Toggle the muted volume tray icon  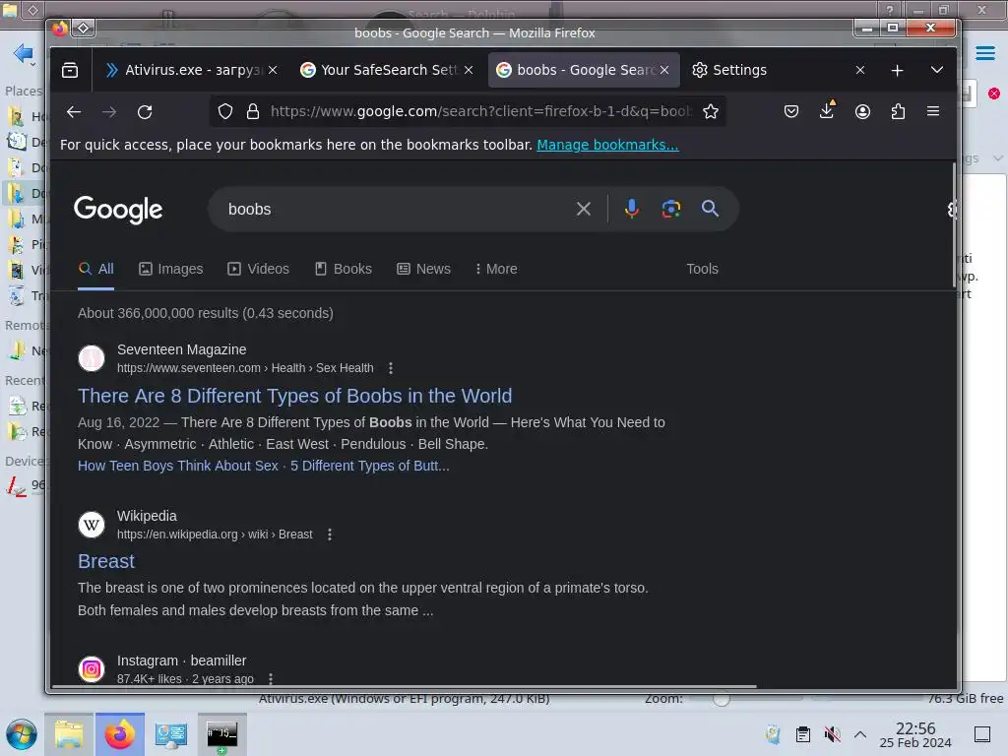(x=832, y=734)
